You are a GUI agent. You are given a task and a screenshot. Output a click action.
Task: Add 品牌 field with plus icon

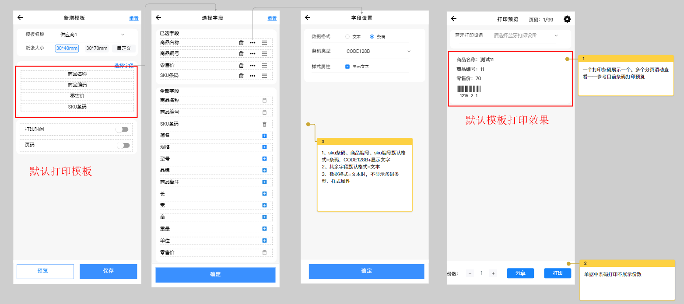click(x=264, y=170)
